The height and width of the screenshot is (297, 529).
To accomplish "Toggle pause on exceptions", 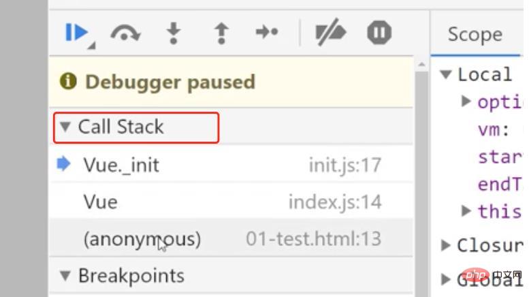I will point(379,33).
